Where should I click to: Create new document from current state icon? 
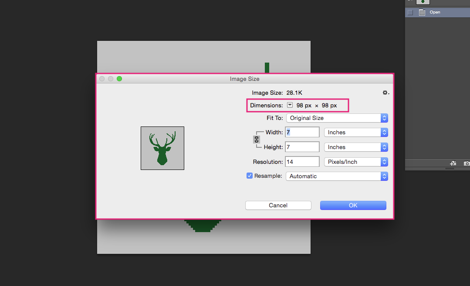[x=453, y=163]
